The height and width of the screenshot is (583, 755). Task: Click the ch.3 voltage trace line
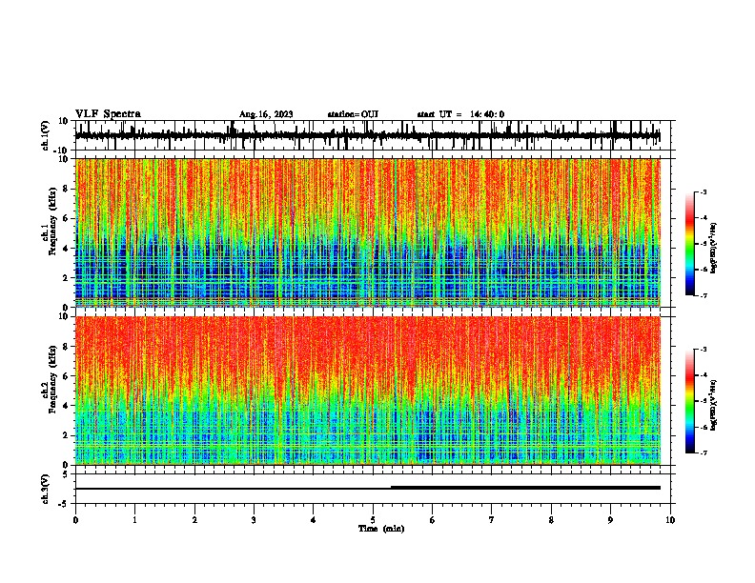click(368, 488)
